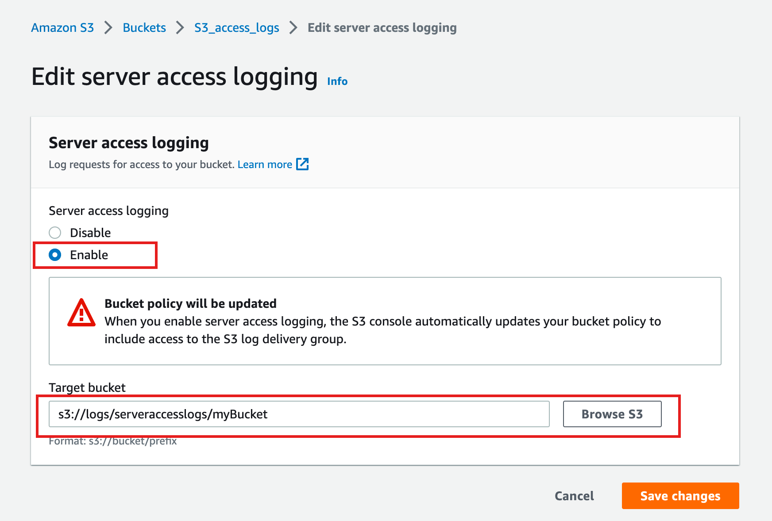Open the Buckets breadcrumb link
Viewport: 772px width, 521px height.
point(144,28)
